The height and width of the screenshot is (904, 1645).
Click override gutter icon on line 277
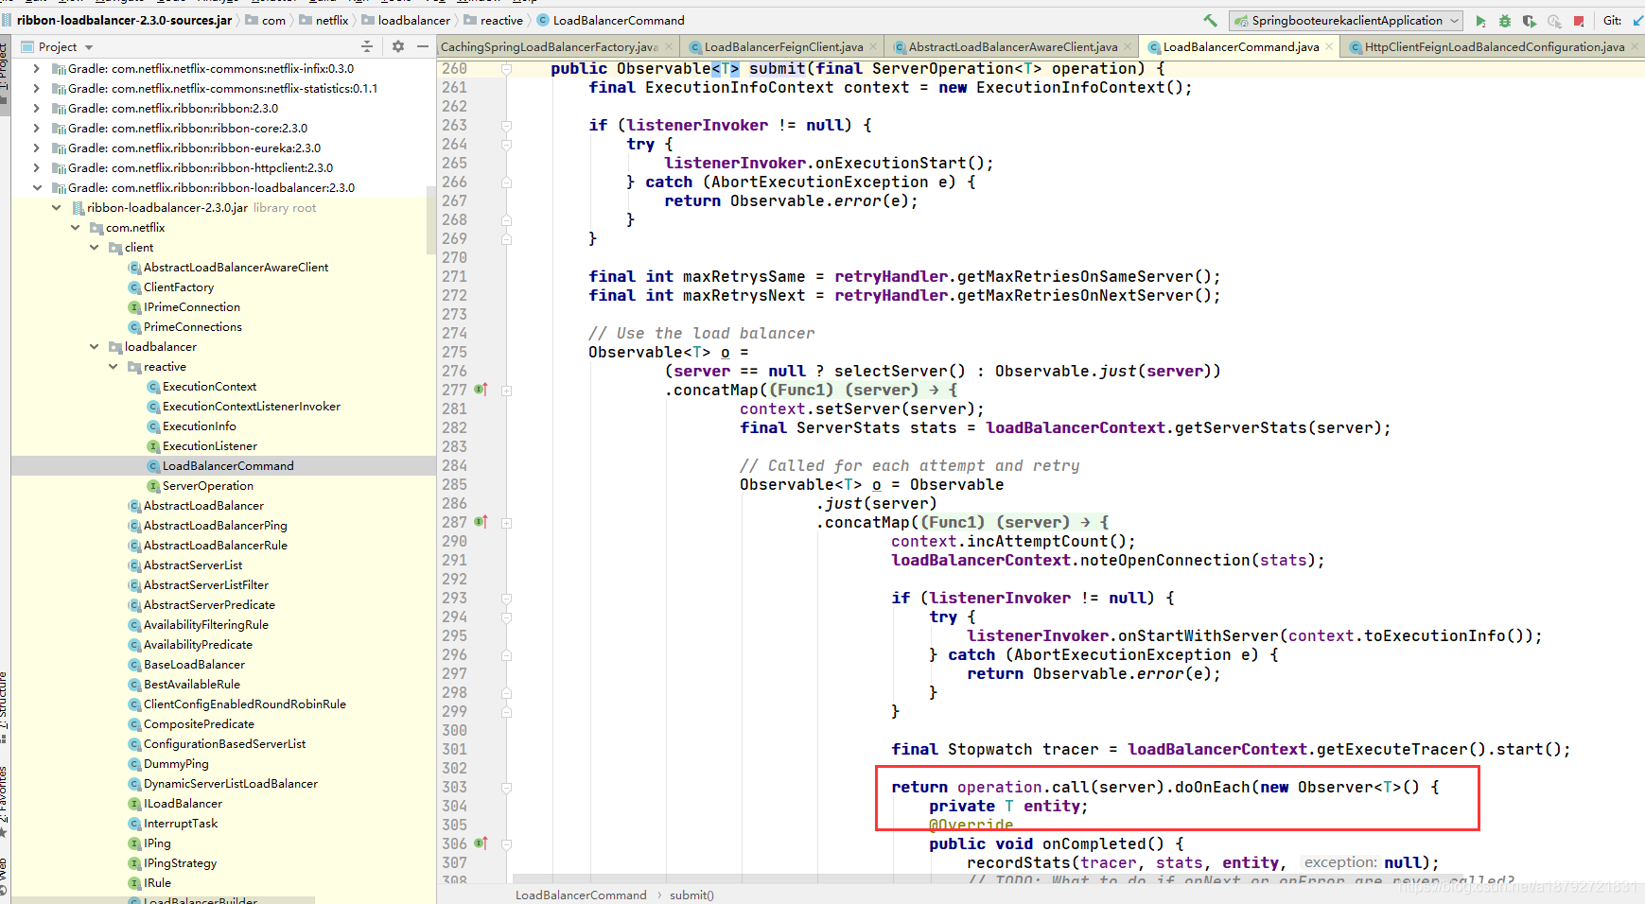click(x=481, y=390)
